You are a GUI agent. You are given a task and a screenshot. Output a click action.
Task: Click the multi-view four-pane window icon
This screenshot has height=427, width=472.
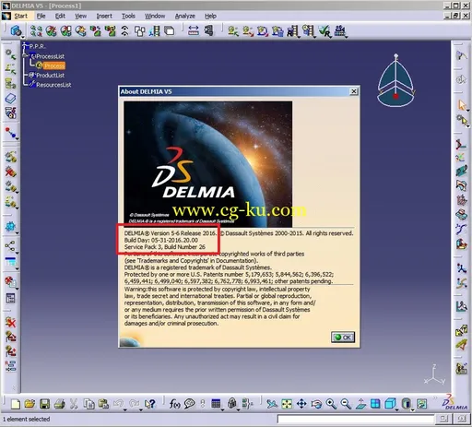pyautogui.click(x=375, y=404)
